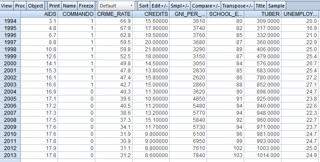The height and width of the screenshot is (162, 320).
Task: Click AIDS cell 12.6 in 1999
Action: pyautogui.click(x=39, y=57)
